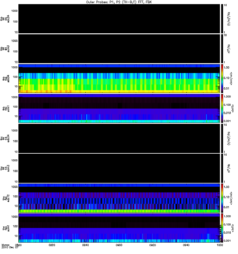This screenshot has height=254, width=238.
Task: Click the 0940 time axis label
Action: click(186, 245)
